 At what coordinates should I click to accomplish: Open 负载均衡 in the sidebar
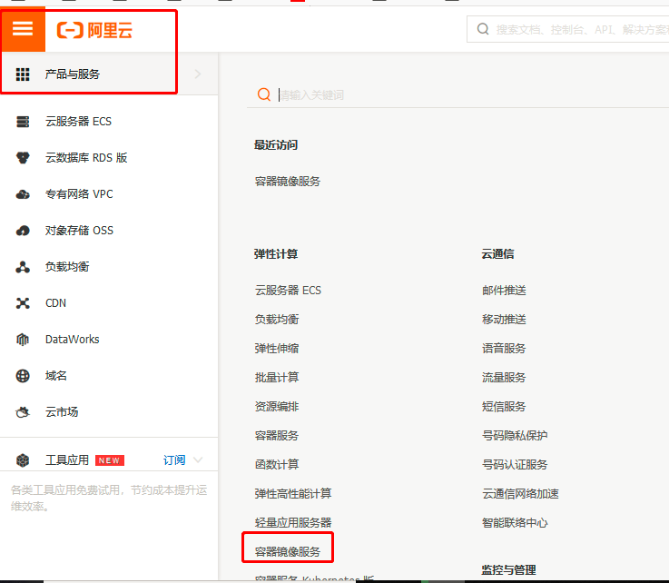[67, 267]
